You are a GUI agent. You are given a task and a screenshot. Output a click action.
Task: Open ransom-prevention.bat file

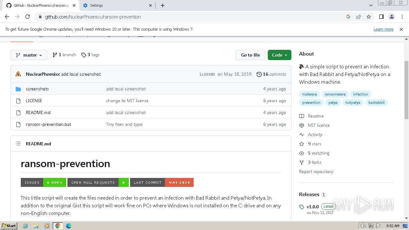click(49, 124)
